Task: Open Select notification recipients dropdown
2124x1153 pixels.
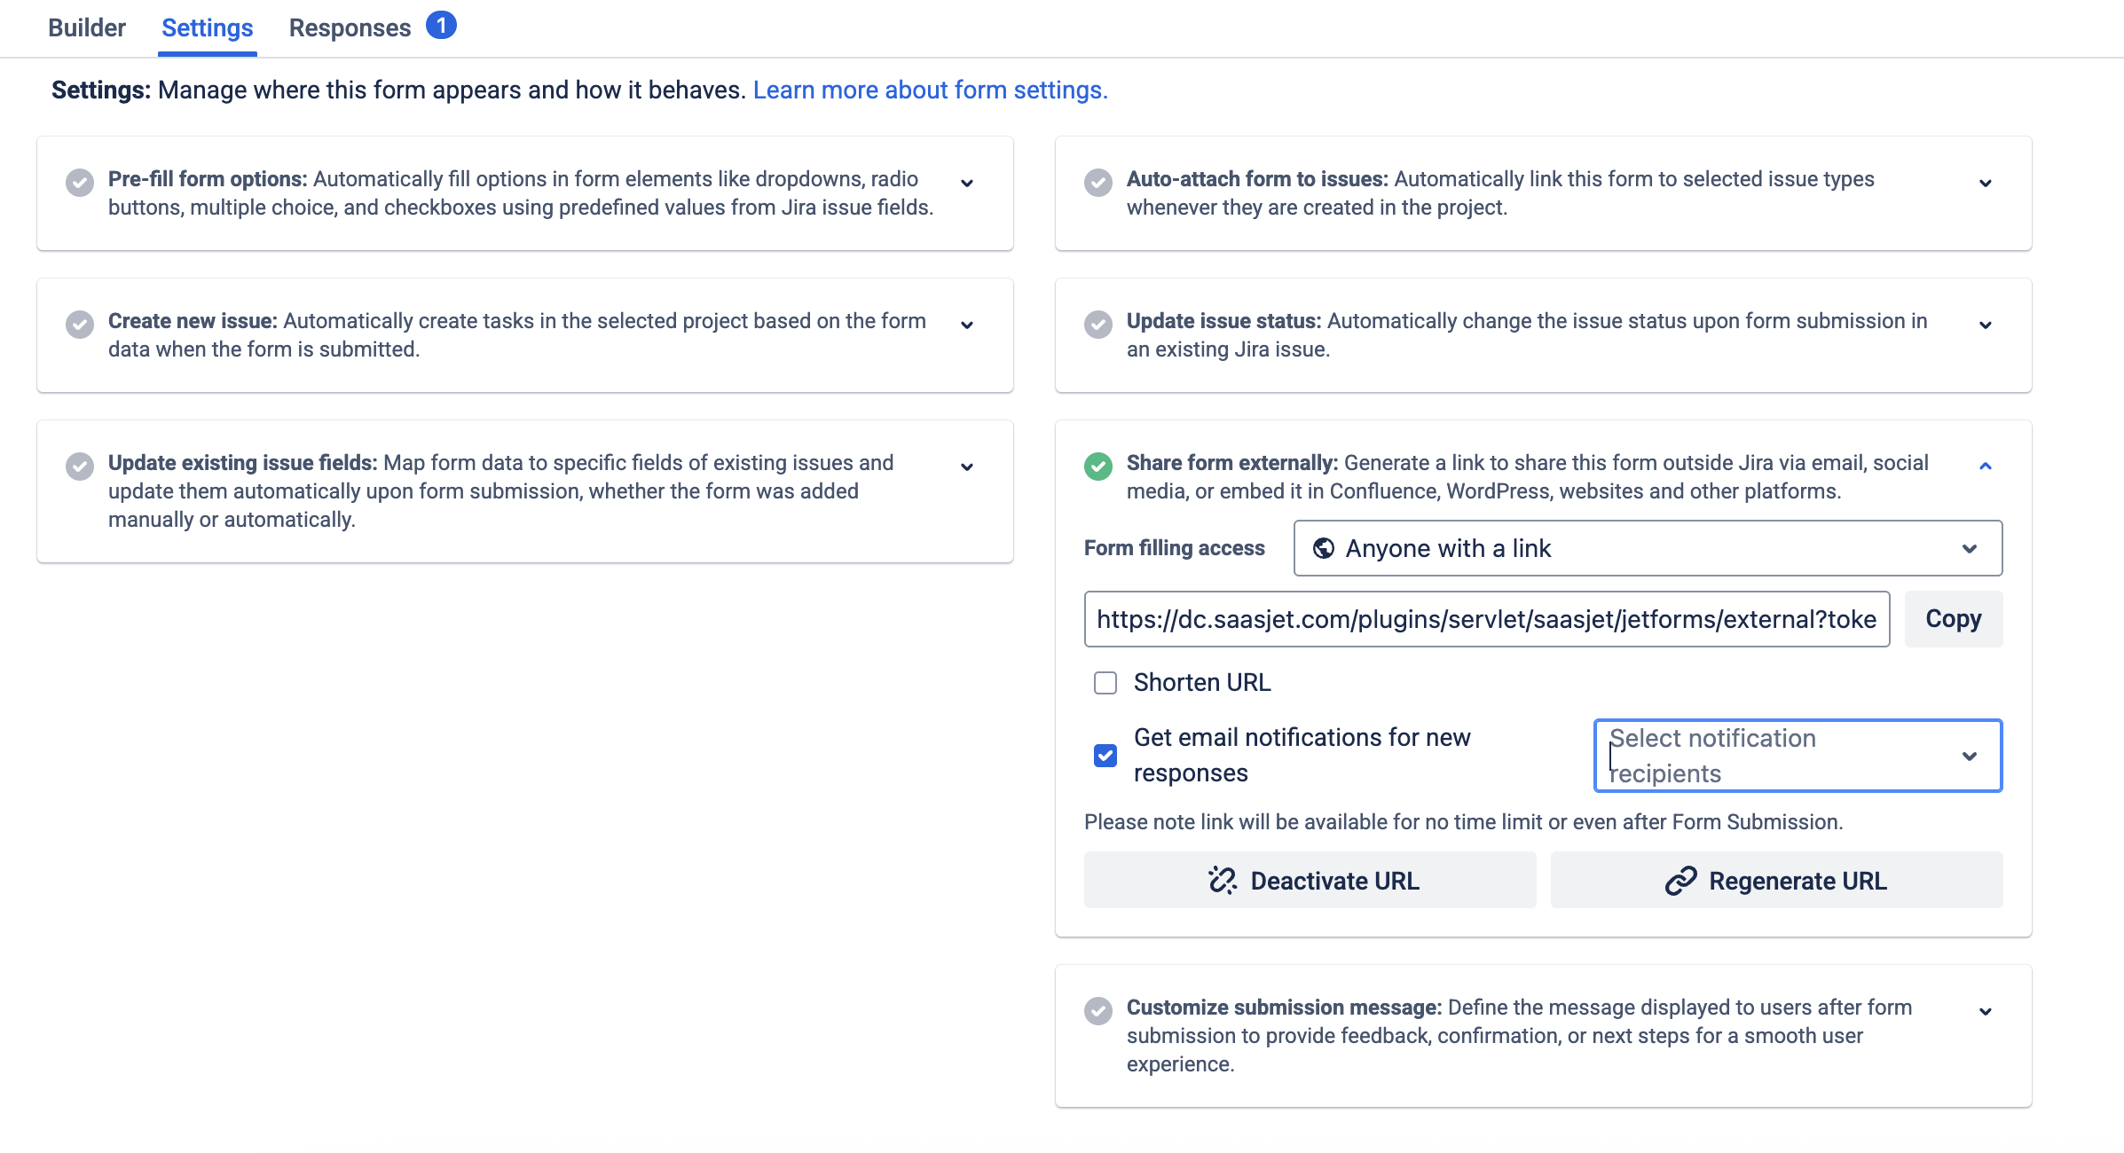Action: point(1798,756)
